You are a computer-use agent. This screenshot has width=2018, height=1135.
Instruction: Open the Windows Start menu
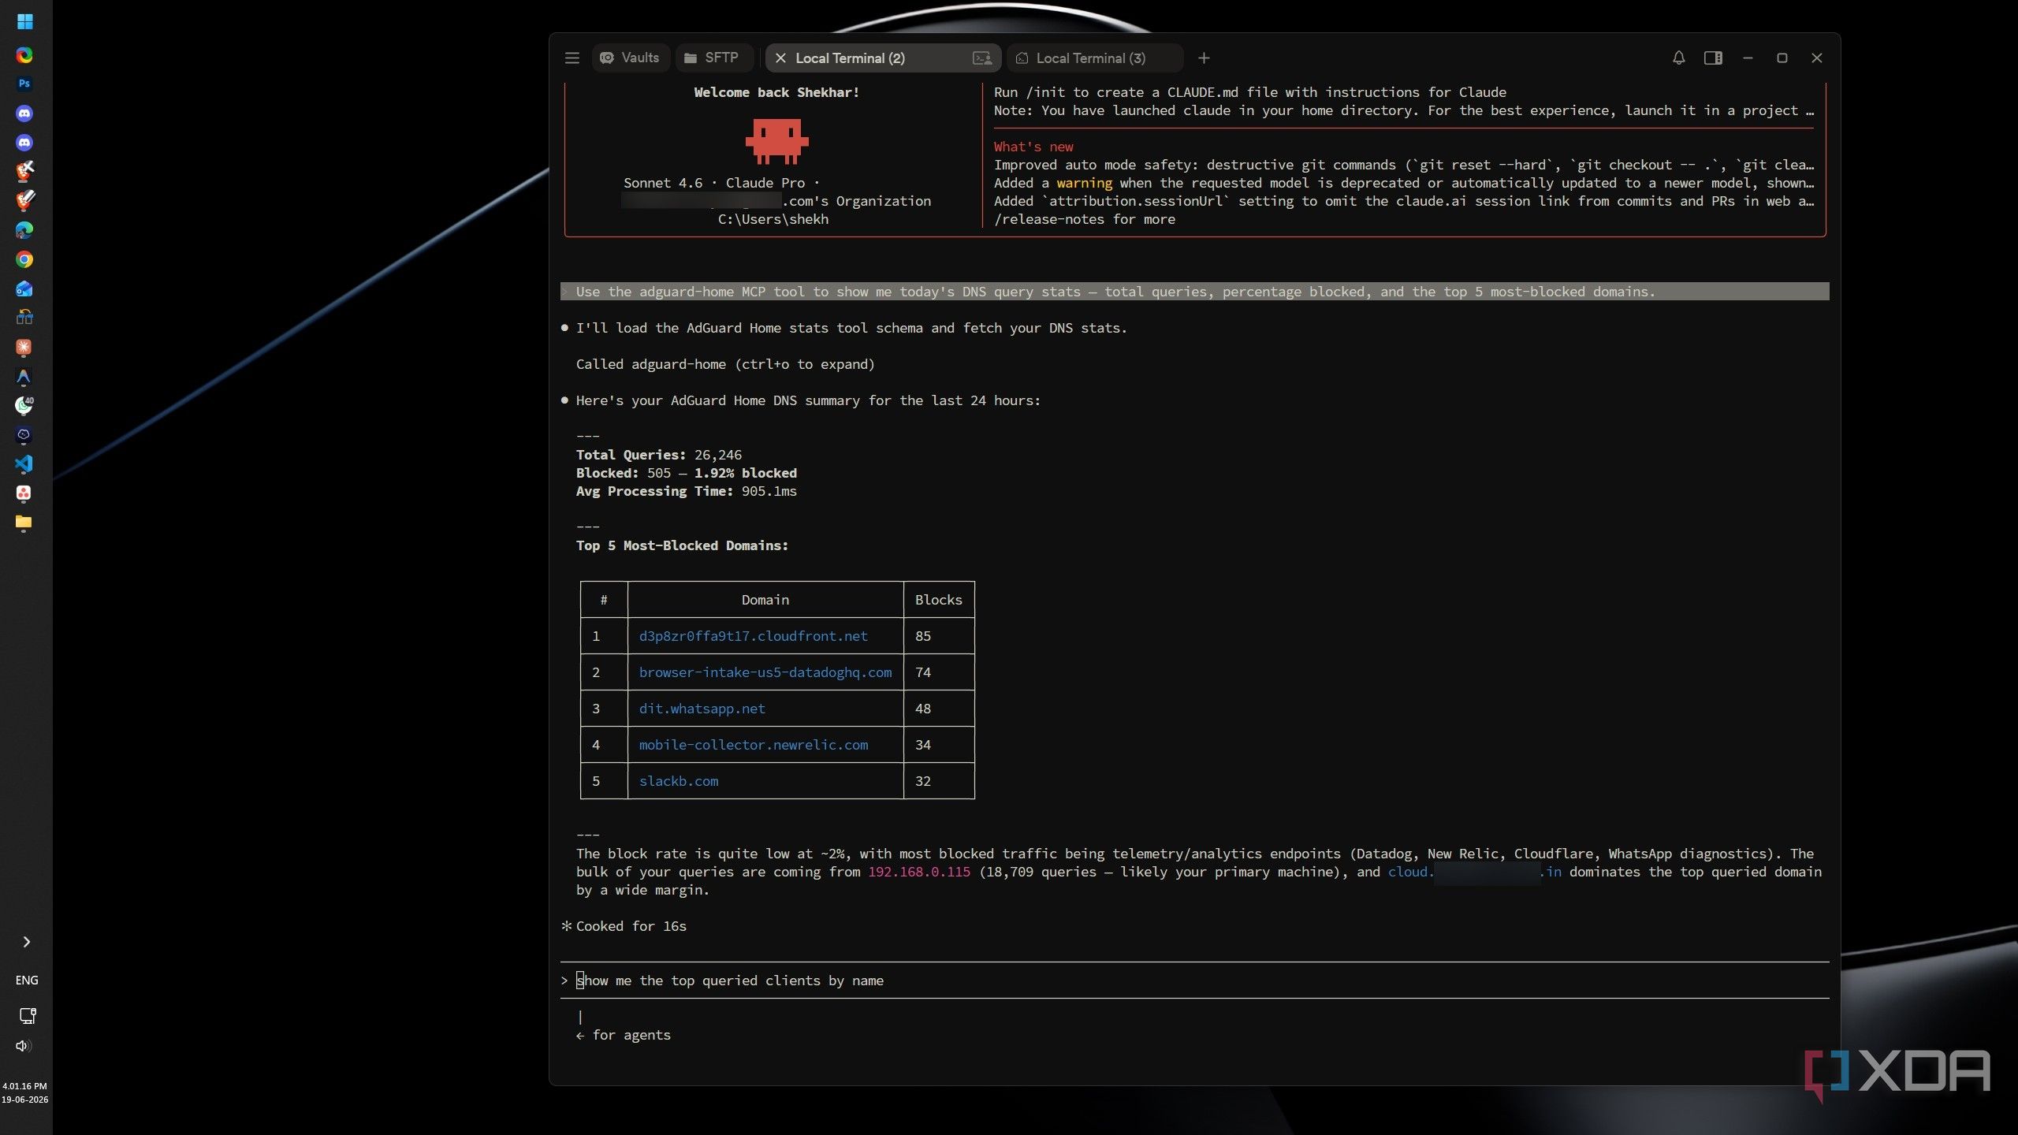[x=24, y=21]
